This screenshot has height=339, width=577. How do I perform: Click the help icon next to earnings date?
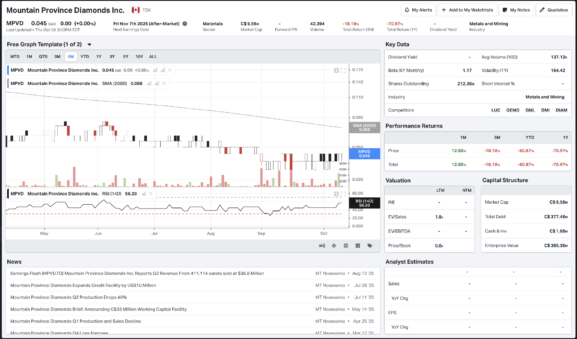point(185,24)
